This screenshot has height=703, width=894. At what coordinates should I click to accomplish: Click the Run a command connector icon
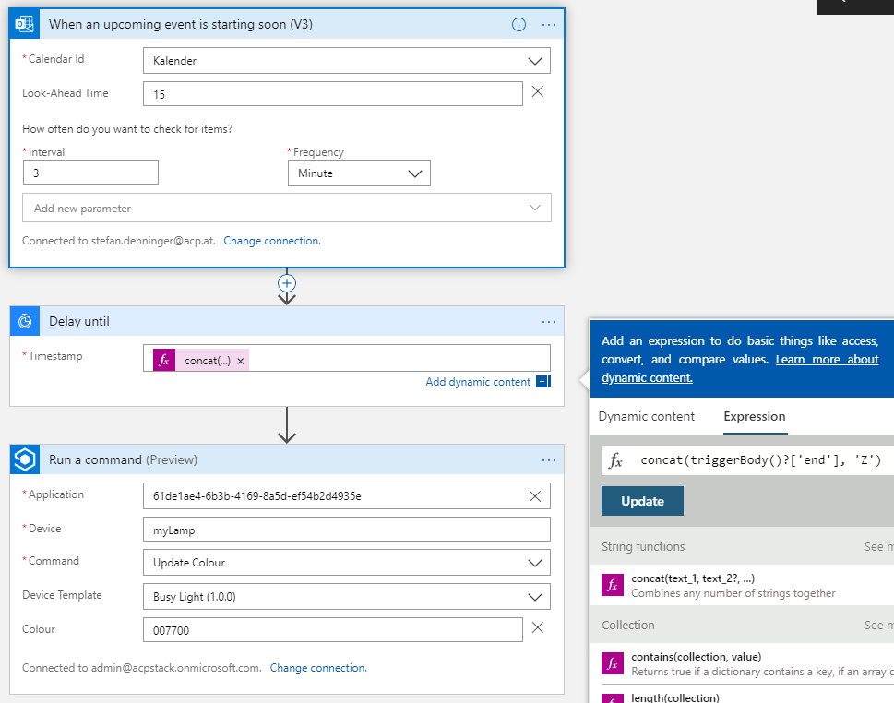click(25, 459)
